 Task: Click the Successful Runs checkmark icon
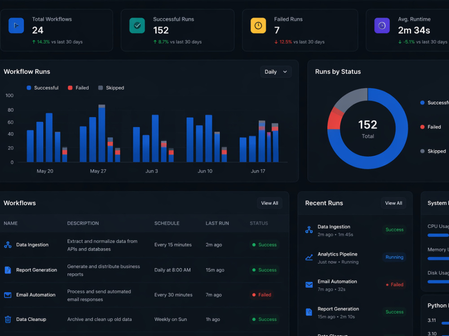point(137,26)
